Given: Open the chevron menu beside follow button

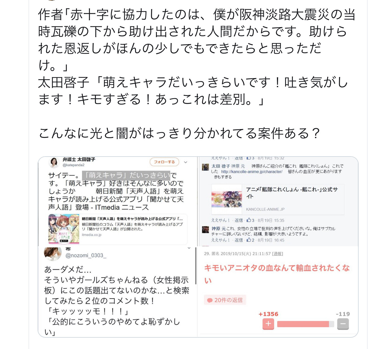Looking at the screenshot, I should pyautogui.click(x=186, y=162).
